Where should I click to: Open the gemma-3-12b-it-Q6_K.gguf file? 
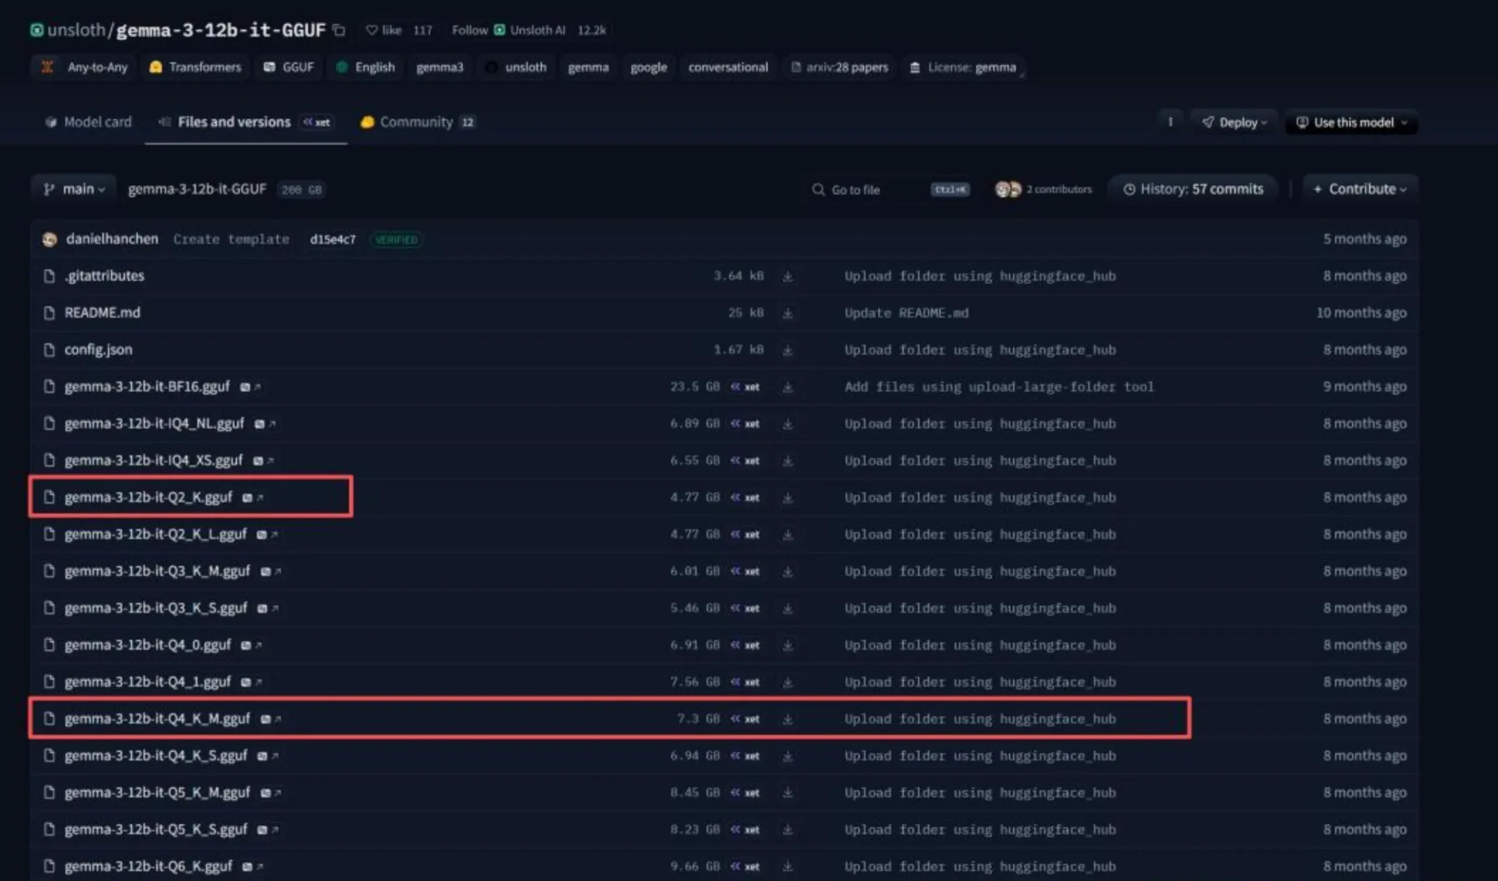coord(149,866)
